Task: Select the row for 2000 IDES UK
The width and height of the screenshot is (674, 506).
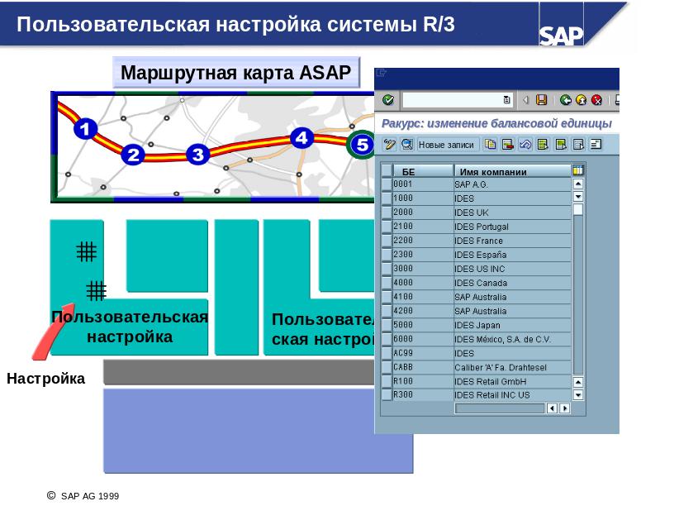Action: (387, 212)
